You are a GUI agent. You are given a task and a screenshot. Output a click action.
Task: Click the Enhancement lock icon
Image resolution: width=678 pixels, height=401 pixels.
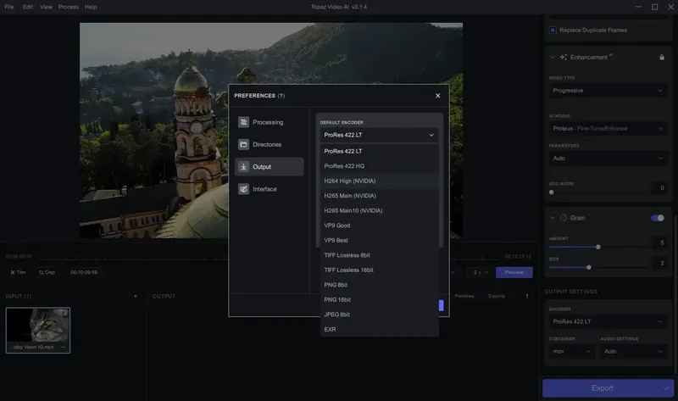[x=662, y=57]
